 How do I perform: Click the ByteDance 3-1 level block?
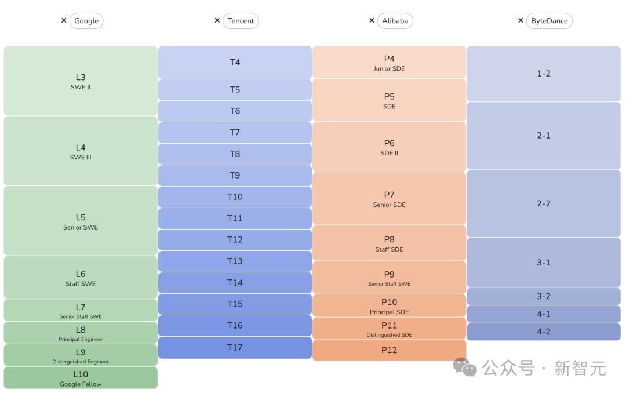(543, 263)
